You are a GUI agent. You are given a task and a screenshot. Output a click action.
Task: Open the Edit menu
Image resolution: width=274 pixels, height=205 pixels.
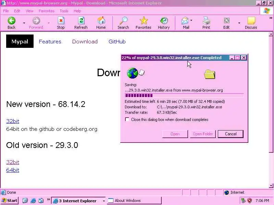[x=17, y=11]
